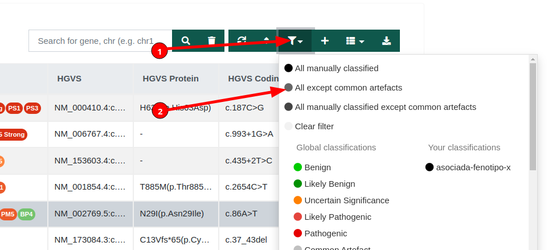Viewport: 548px width, 250px height.
Task: Click the magnifier search icon button
Action: (186, 41)
